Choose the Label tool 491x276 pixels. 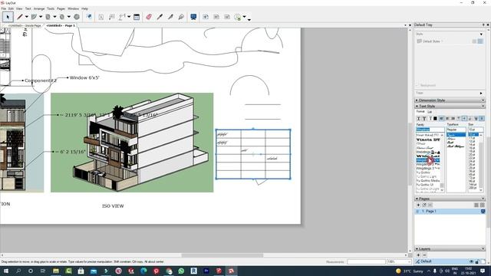click(x=111, y=17)
